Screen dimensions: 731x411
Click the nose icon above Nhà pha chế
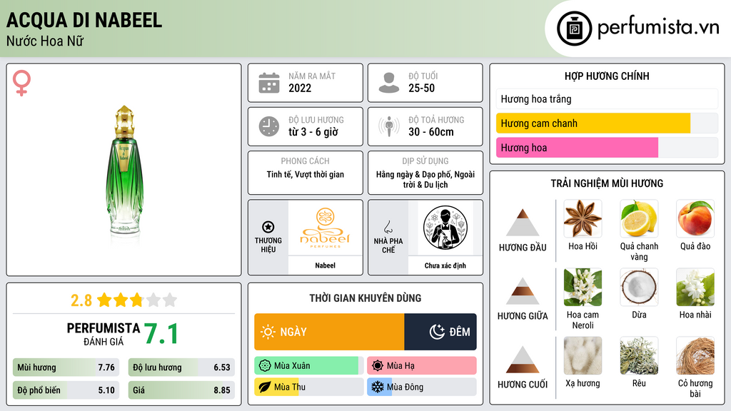(x=388, y=227)
